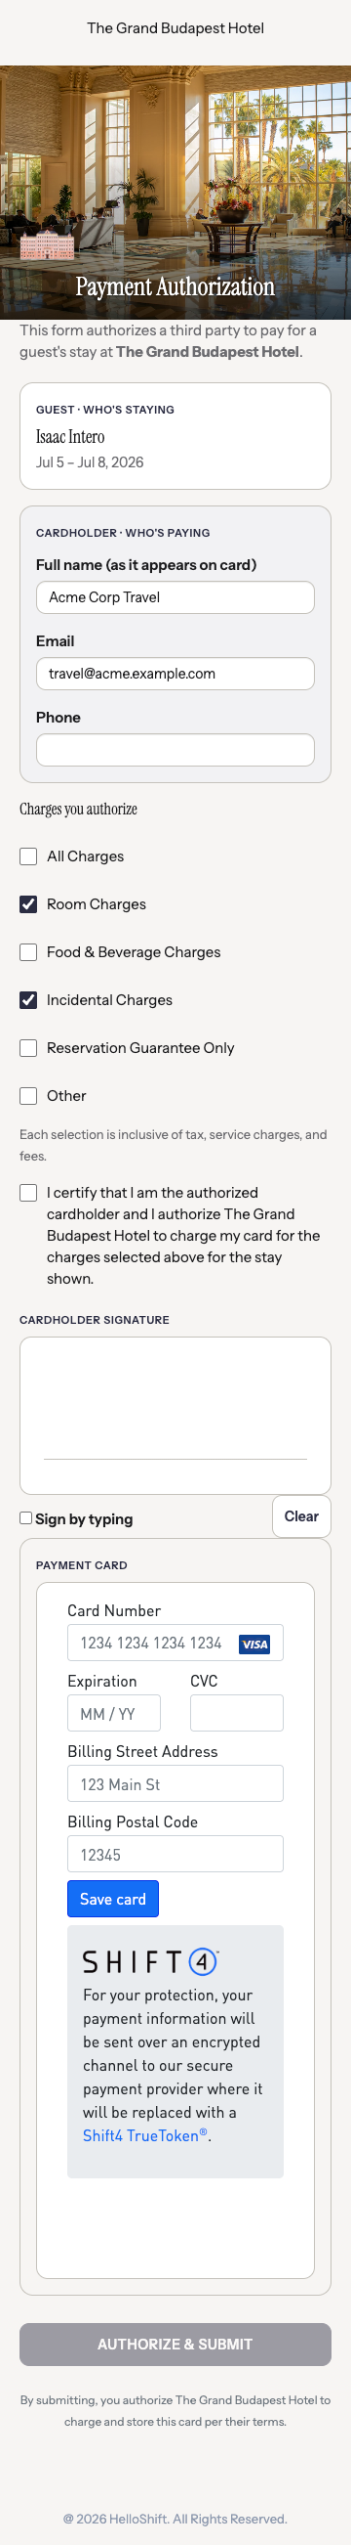Uncheck the Room Charges checkbox
This screenshot has width=351, height=2545.
coord(28,903)
